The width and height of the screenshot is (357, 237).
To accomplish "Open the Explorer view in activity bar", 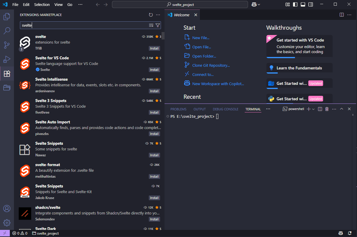I will point(7,17).
